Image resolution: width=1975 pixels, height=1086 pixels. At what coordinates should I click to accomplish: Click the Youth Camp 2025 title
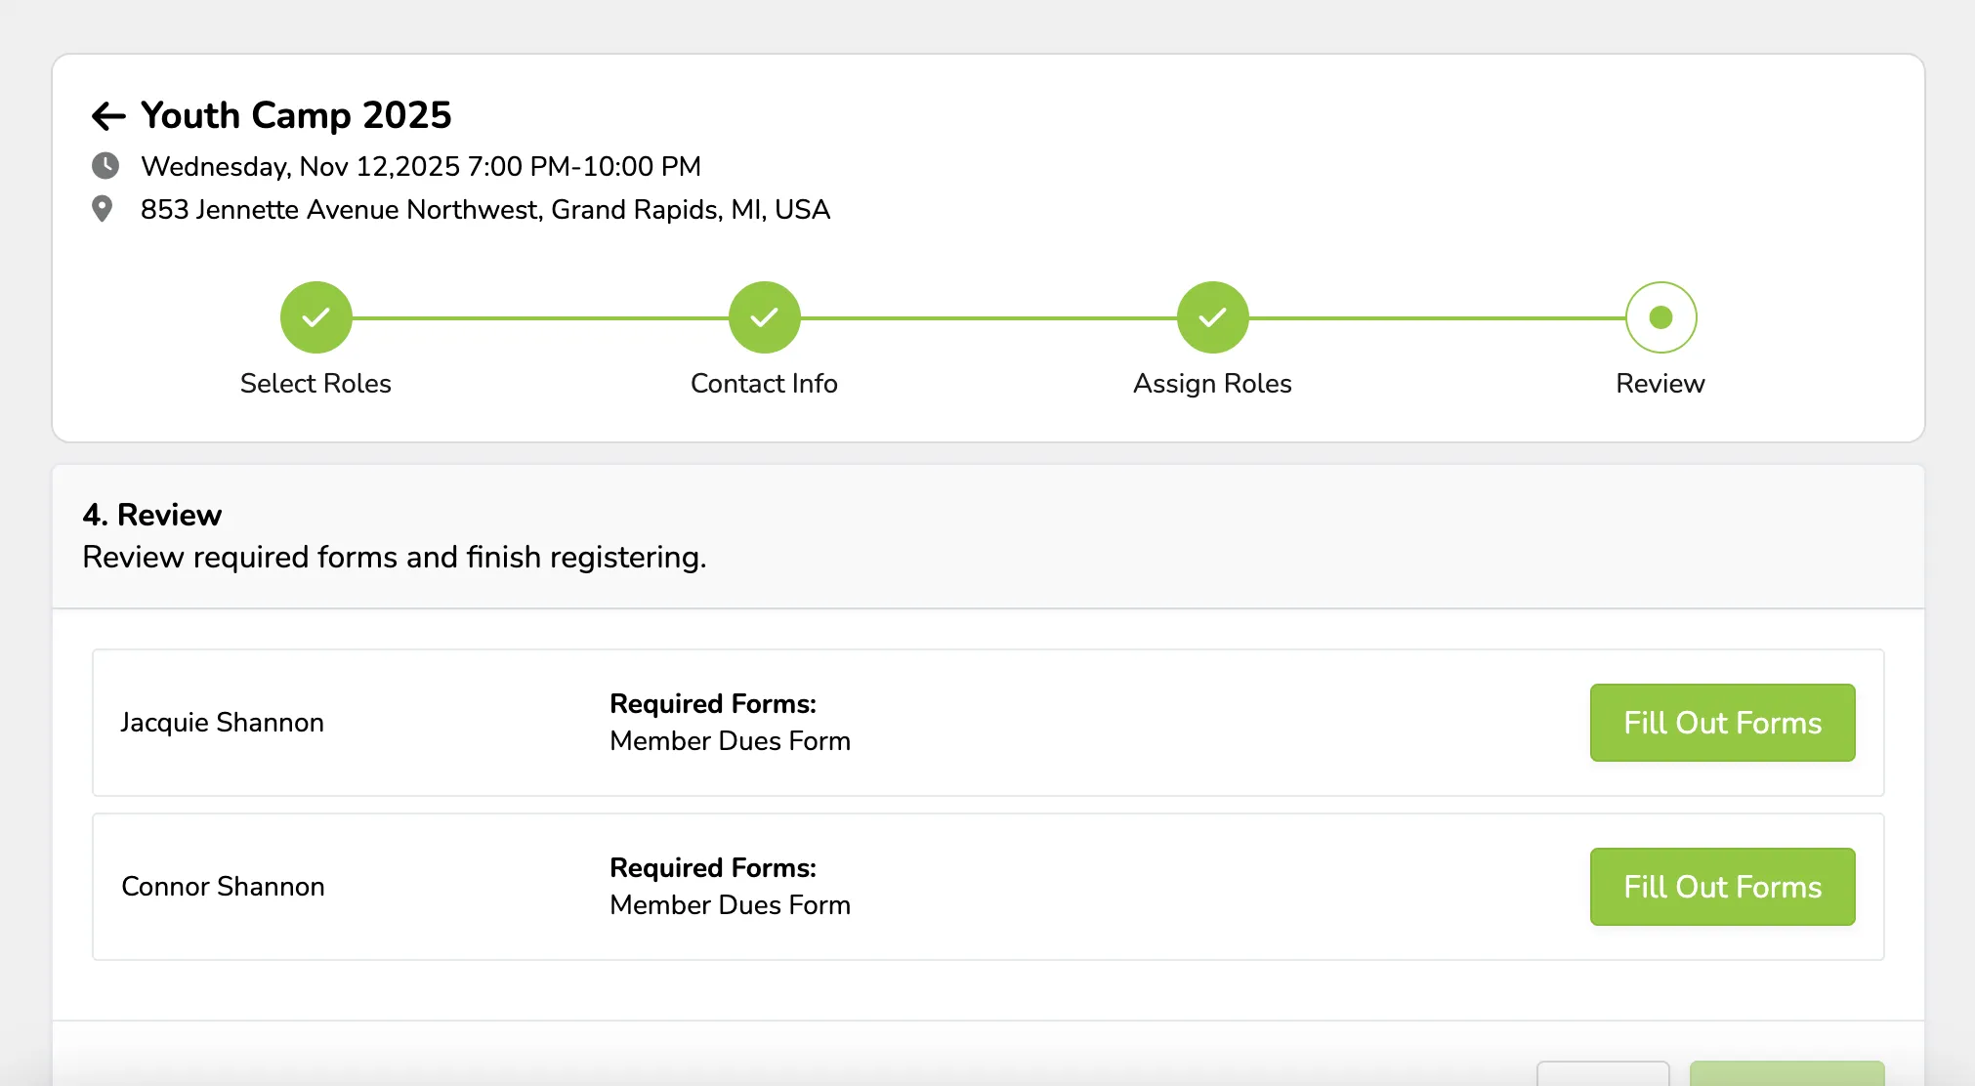point(296,115)
